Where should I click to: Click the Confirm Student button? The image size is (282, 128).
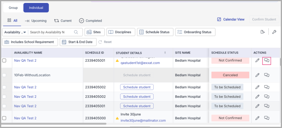click(264, 19)
